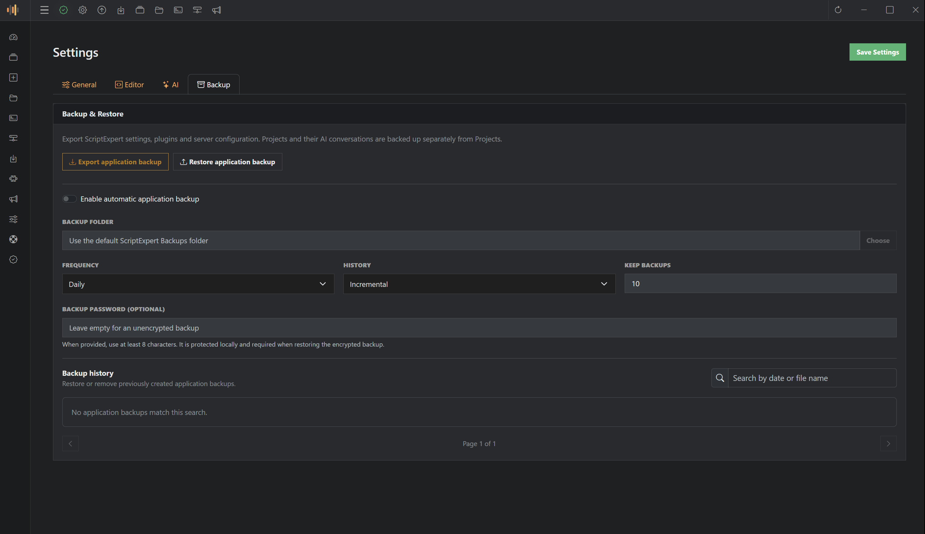Open the stacked cards icon in top toolbar
The width and height of the screenshot is (925, 534).
point(140,10)
